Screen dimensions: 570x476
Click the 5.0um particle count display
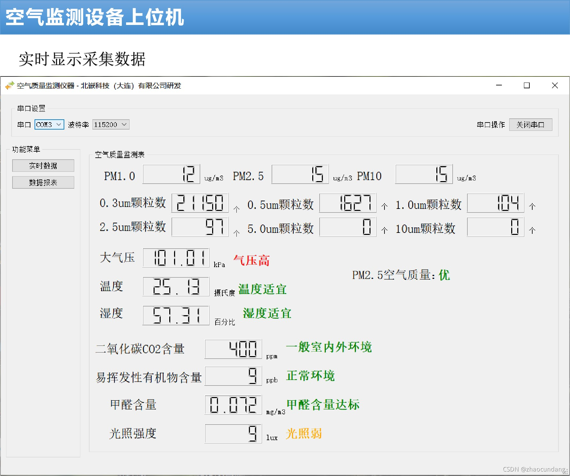click(348, 227)
